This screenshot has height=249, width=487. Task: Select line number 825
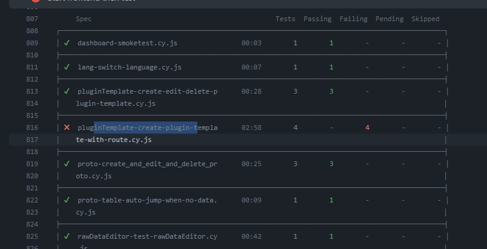[x=32, y=236]
